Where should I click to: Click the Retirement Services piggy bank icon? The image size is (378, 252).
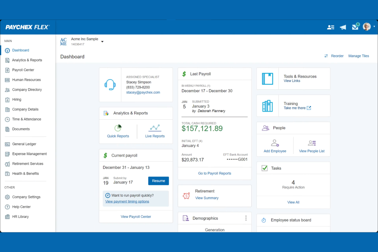(x=7, y=164)
